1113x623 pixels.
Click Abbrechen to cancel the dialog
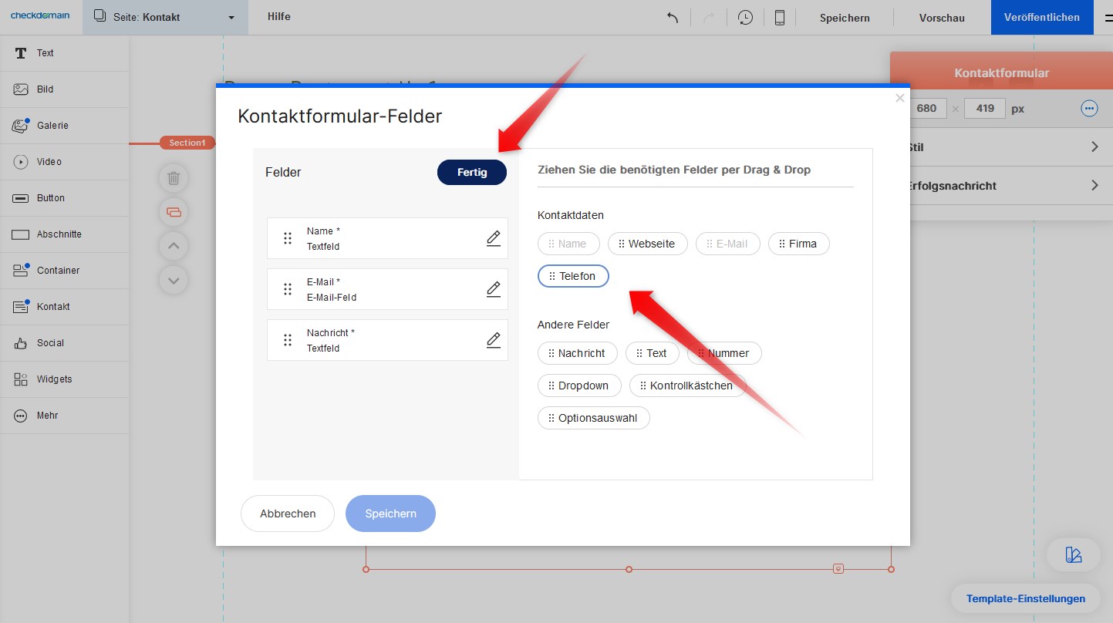288,514
